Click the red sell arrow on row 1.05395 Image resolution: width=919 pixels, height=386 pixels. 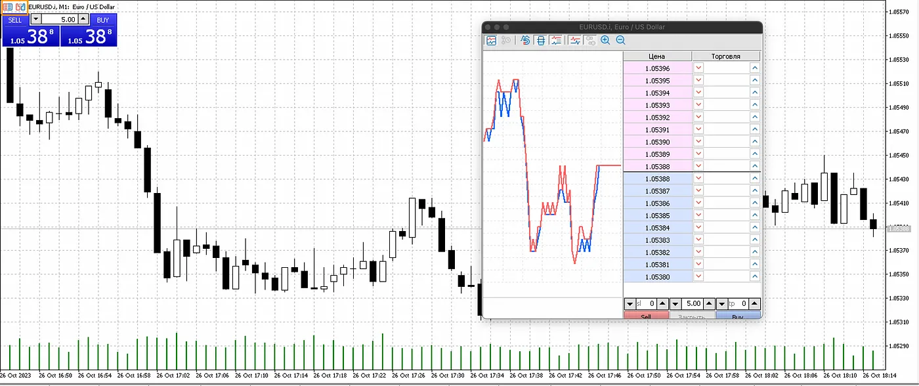[x=698, y=80]
